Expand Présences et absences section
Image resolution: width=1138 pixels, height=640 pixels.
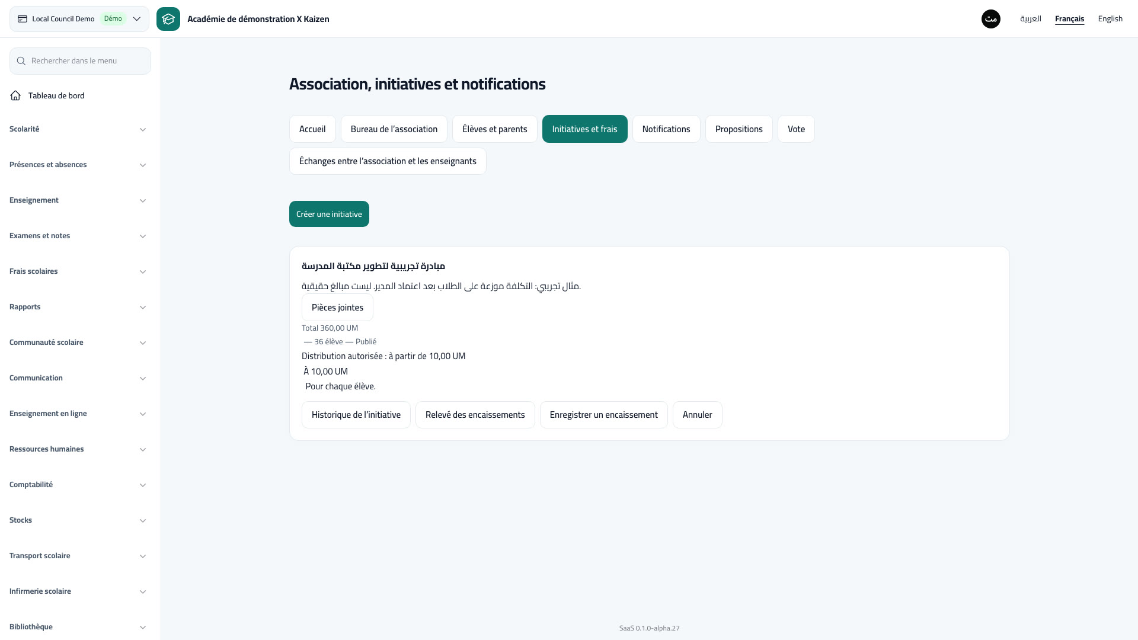pos(78,165)
